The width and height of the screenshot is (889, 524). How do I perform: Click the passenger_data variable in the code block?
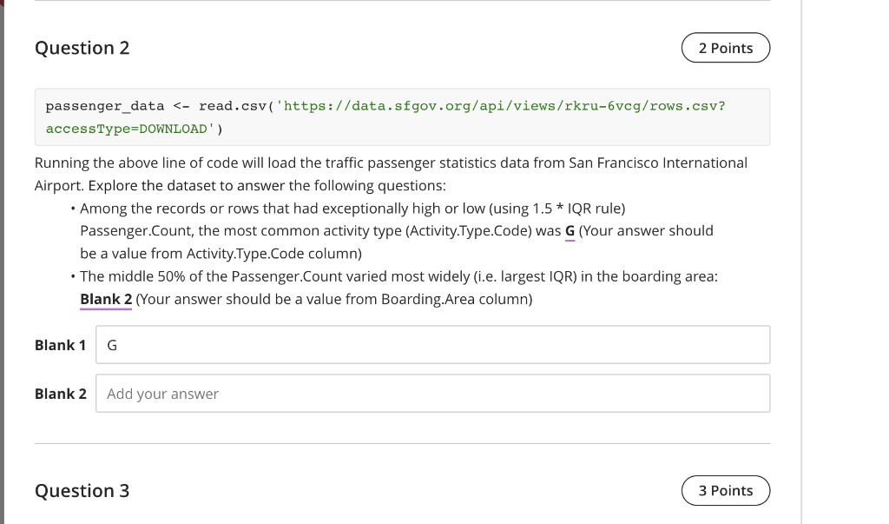tap(105, 106)
